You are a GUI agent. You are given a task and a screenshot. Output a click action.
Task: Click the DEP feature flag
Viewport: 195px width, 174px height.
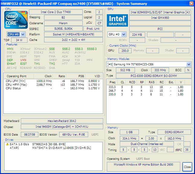click(x=10, y=60)
